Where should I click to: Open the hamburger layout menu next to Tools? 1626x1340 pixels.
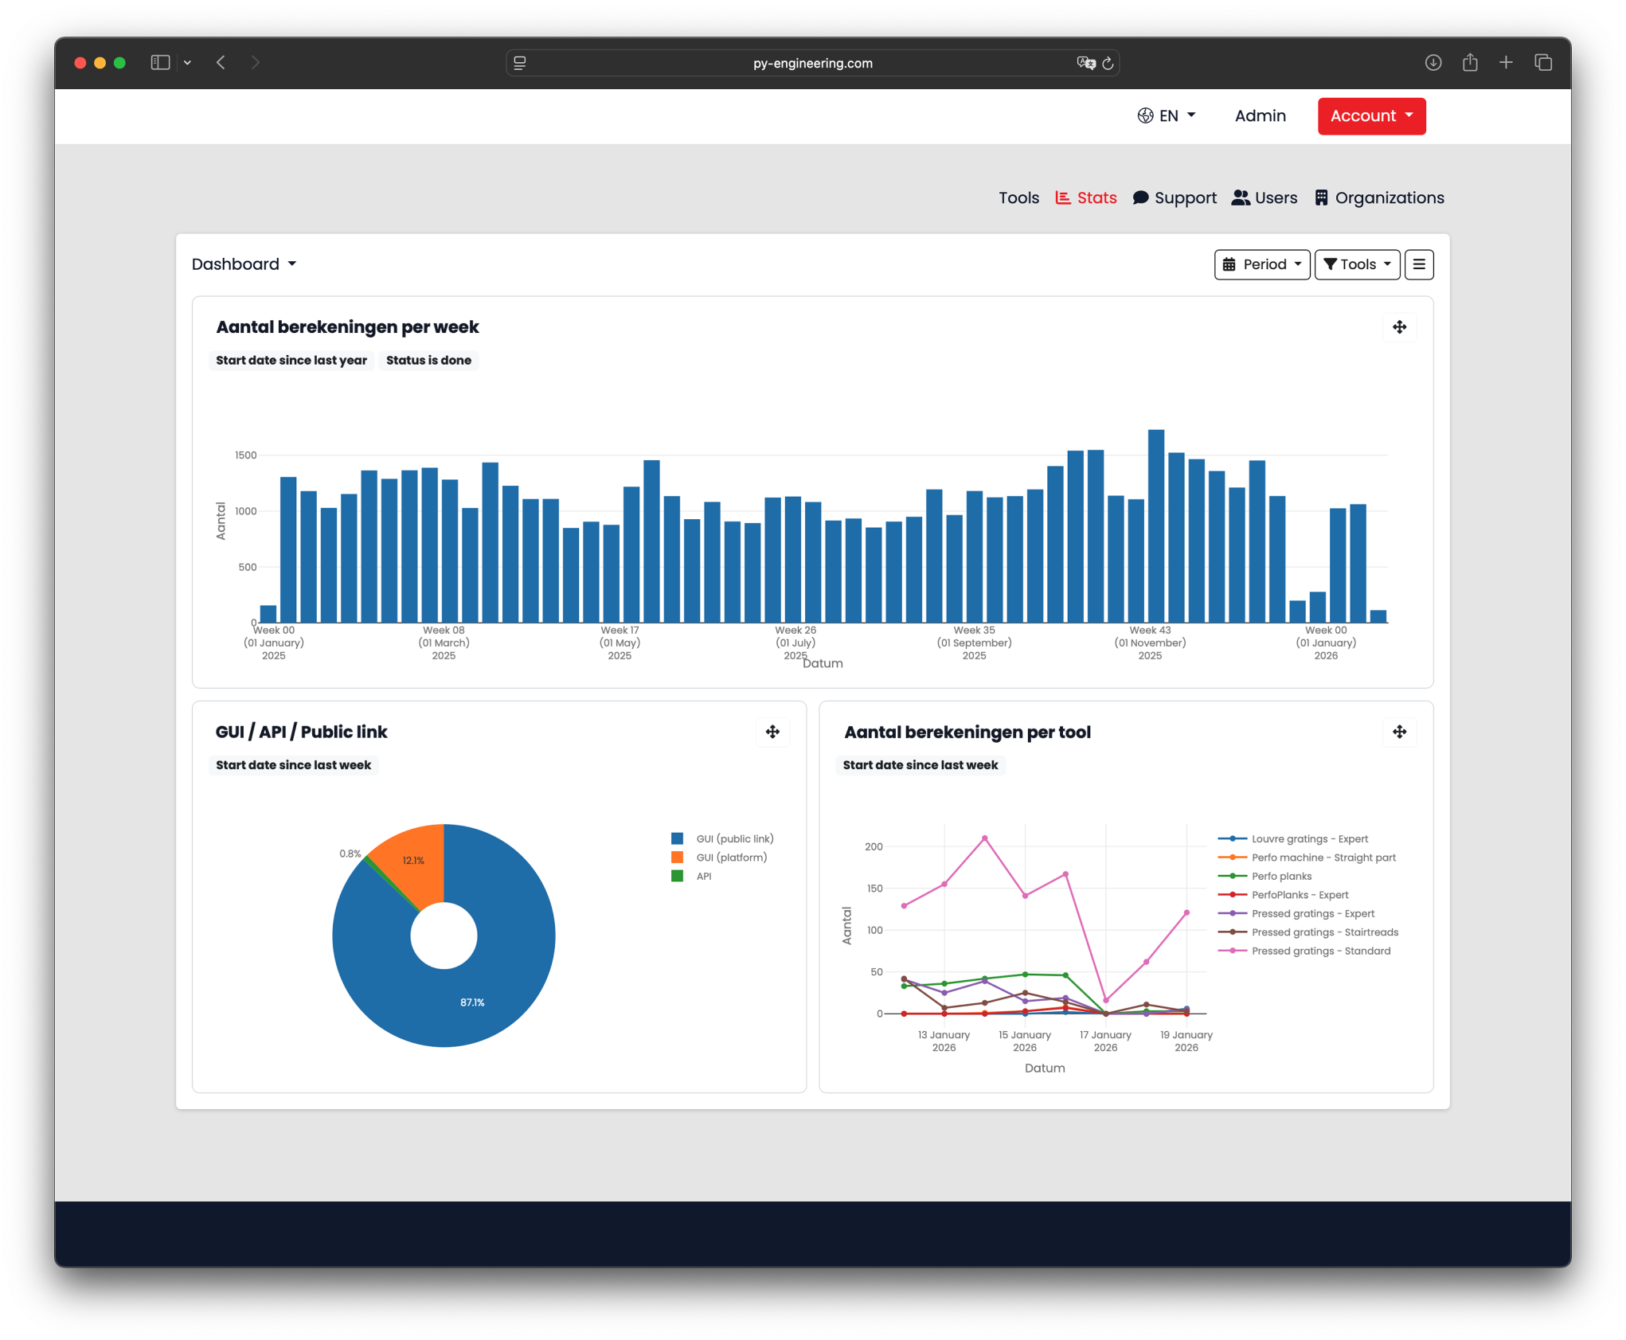1420,264
